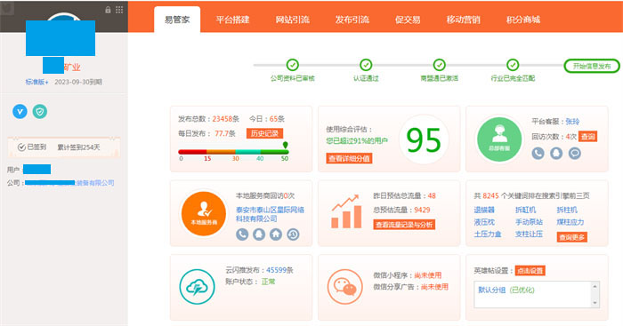The width and height of the screenshot is (623, 326).
Task: Click the 商盟通已激活 step checkmark
Action: [439, 65]
